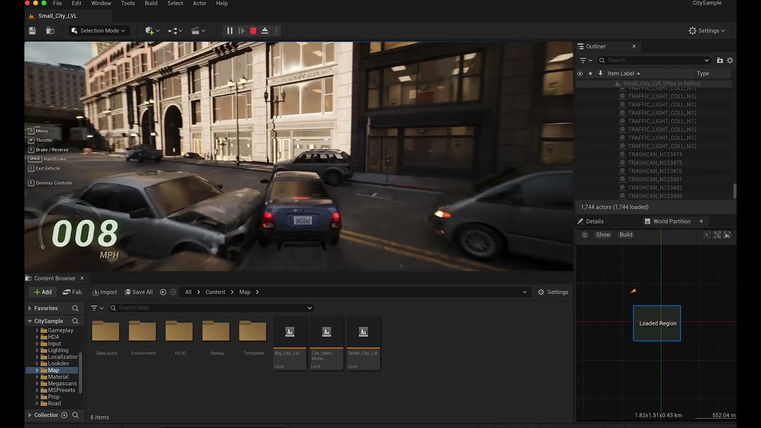Open the Build menu

(151, 4)
